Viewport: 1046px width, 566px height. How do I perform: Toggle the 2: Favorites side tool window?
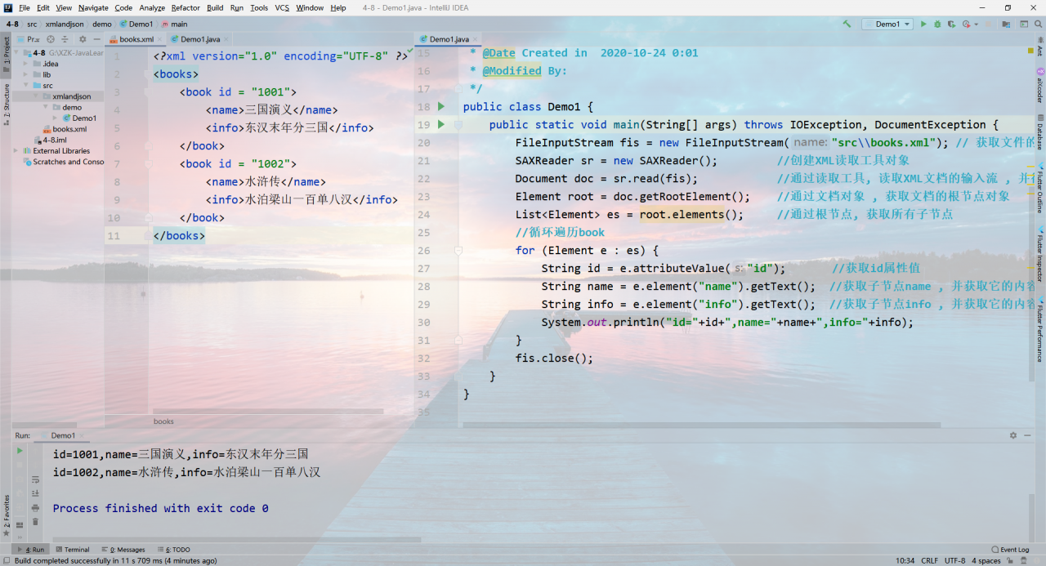click(x=7, y=515)
